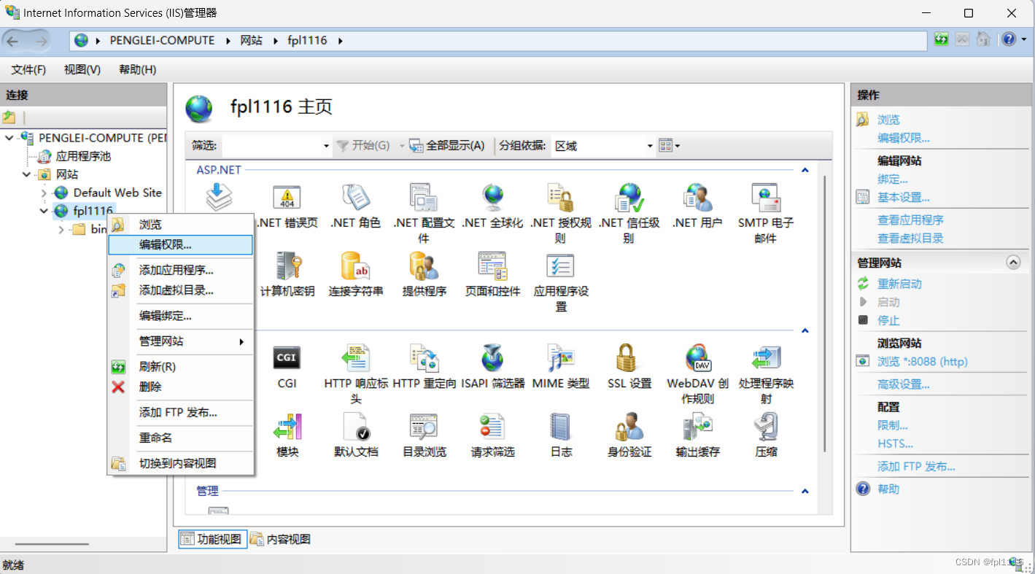The height and width of the screenshot is (574, 1035).
Task: Choose 编辑权限... in context menu
Action: [x=180, y=245]
